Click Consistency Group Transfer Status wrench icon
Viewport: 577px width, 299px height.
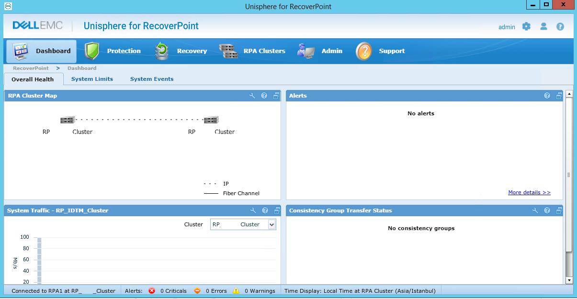(535, 210)
